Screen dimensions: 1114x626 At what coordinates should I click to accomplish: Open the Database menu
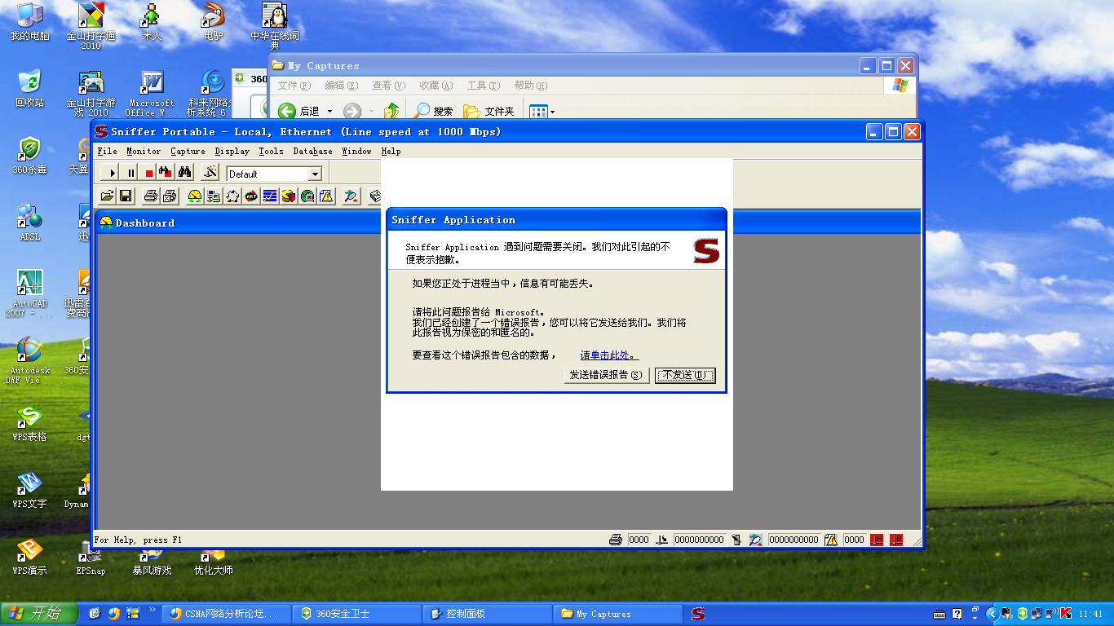[x=313, y=151]
